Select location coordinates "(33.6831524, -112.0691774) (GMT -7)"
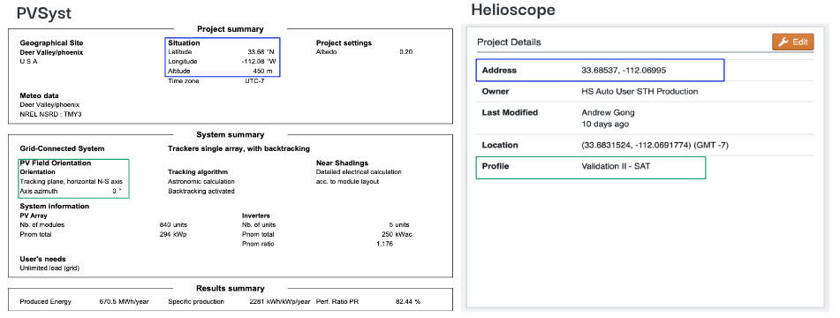This screenshot has width=840, height=318. [655, 145]
